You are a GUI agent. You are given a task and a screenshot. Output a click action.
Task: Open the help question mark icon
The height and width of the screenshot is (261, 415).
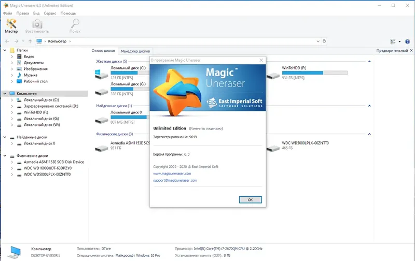click(x=407, y=41)
